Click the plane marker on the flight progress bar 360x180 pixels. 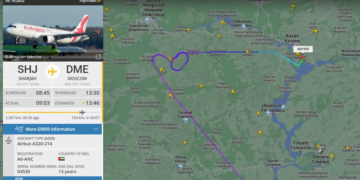pos(82,112)
